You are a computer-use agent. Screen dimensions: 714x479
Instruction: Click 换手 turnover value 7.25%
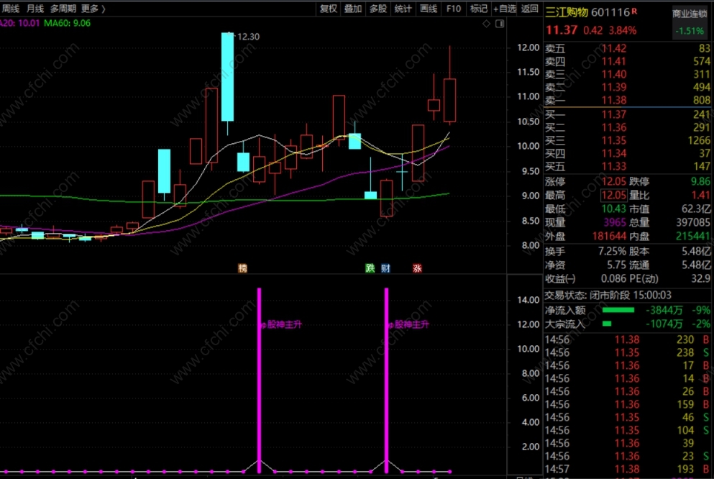[x=612, y=251]
